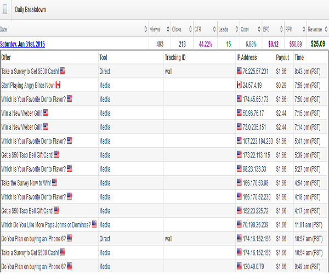Sort by Clicks column arrows
Screen dimensions: 329x274
pyautogui.click(x=190, y=29)
